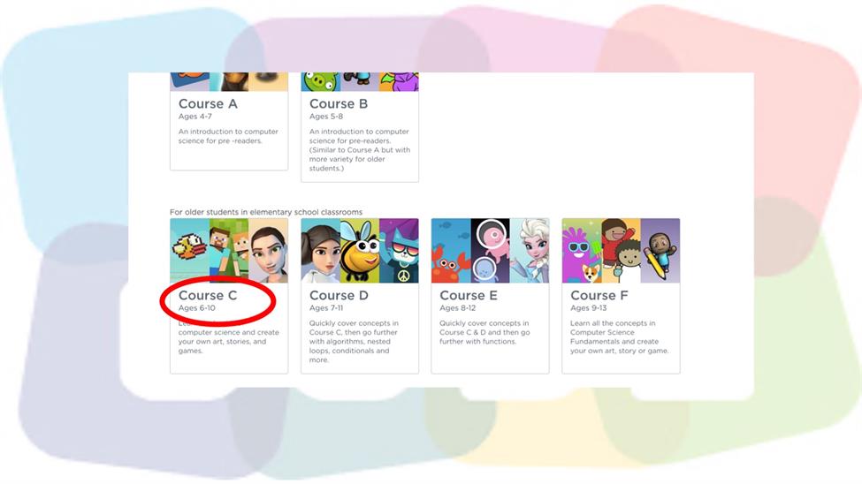Open the Course B title link
Viewport: 862px width, 484px height.
339,104
